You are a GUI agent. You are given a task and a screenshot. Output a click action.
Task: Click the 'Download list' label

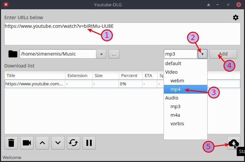[x=20, y=66]
